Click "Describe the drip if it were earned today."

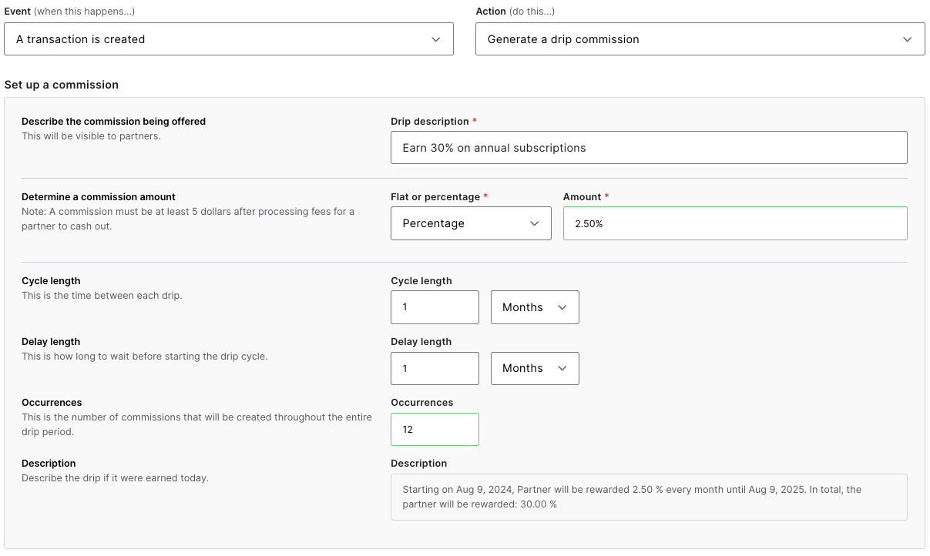click(x=115, y=478)
